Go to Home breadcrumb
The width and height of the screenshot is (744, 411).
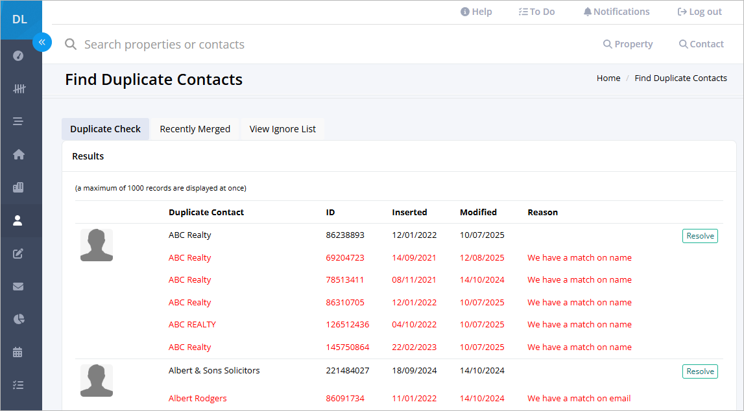(x=608, y=78)
